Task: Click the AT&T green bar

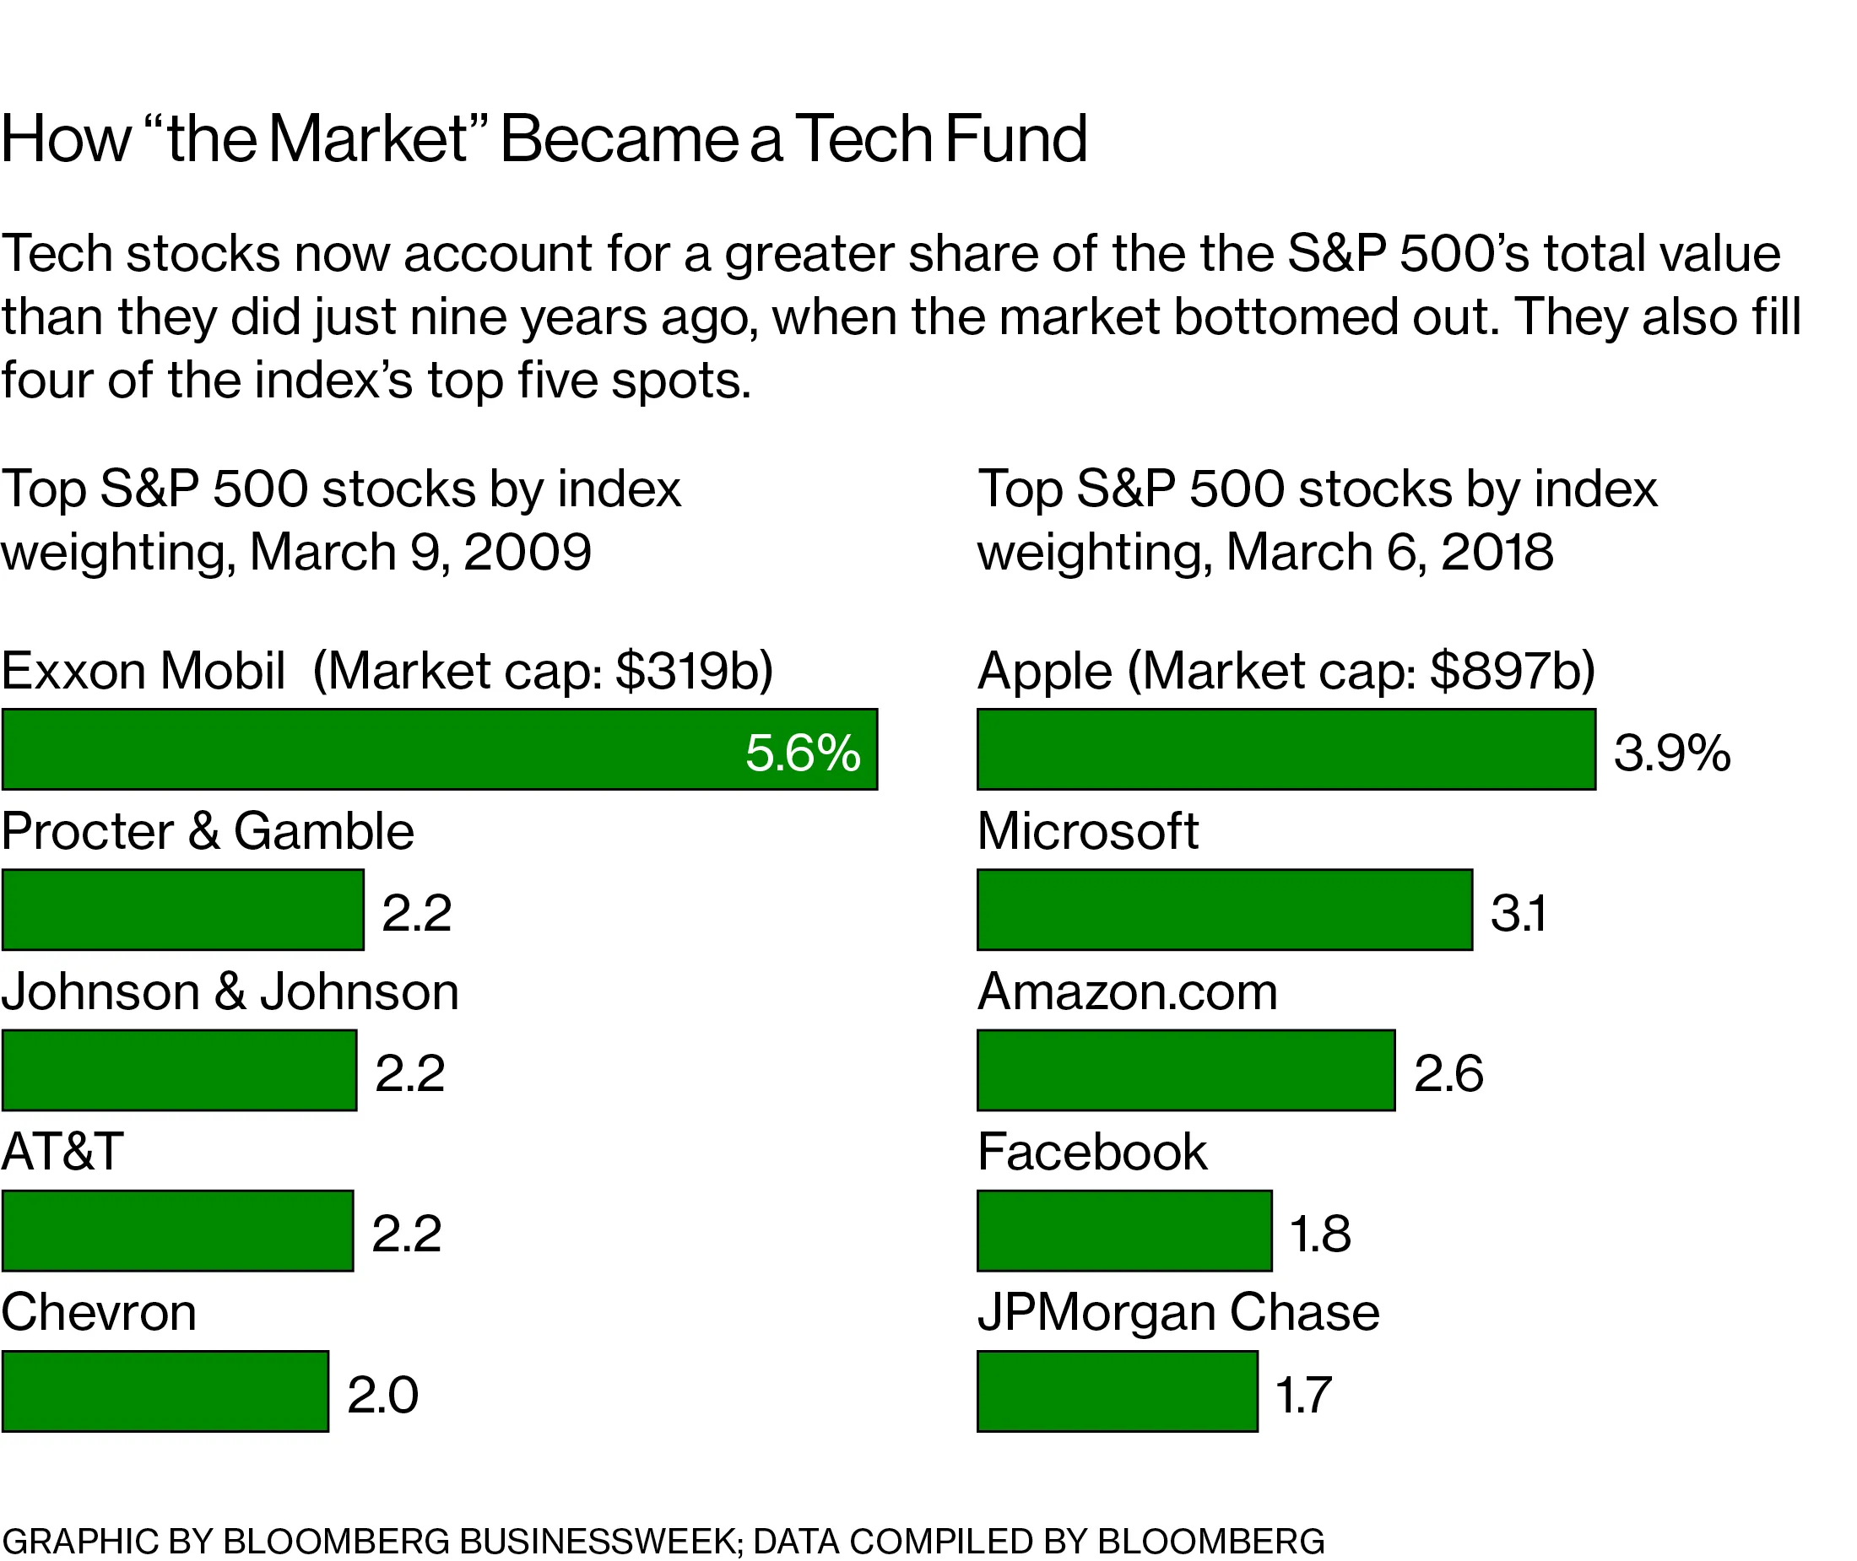Action: pyautogui.click(x=177, y=1231)
